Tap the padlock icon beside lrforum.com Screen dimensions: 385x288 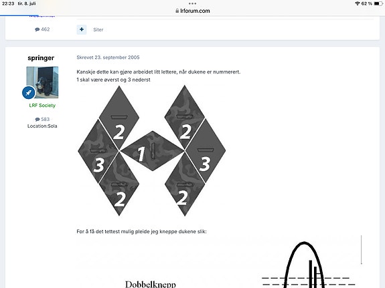coord(177,11)
